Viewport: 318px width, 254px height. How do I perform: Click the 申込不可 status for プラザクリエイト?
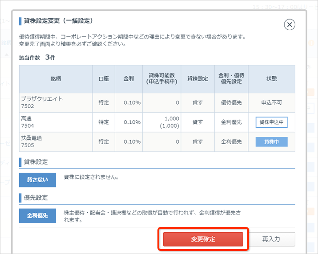click(271, 103)
